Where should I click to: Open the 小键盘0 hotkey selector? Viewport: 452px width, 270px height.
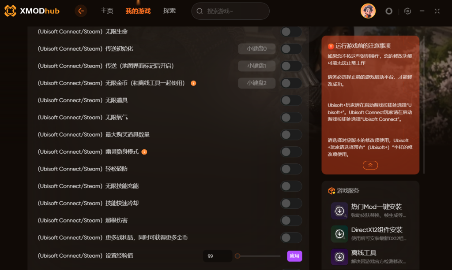[256, 48]
